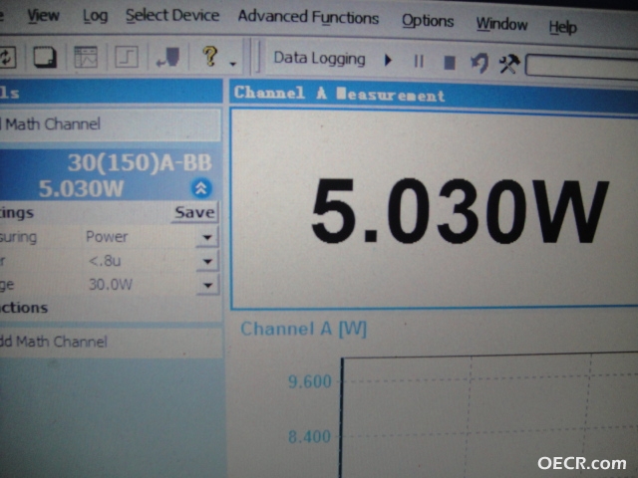638x478 pixels.
Task: Click the 8.400 axis value
Action: 309,436
